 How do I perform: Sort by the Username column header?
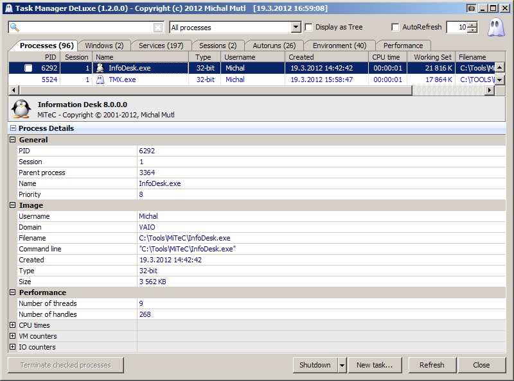(253, 57)
